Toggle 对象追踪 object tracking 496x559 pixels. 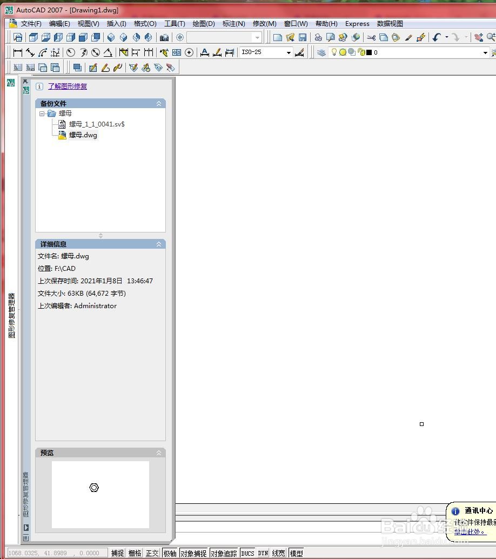click(224, 553)
